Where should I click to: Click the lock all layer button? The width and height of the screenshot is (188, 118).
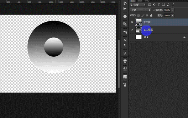tap(151, 15)
